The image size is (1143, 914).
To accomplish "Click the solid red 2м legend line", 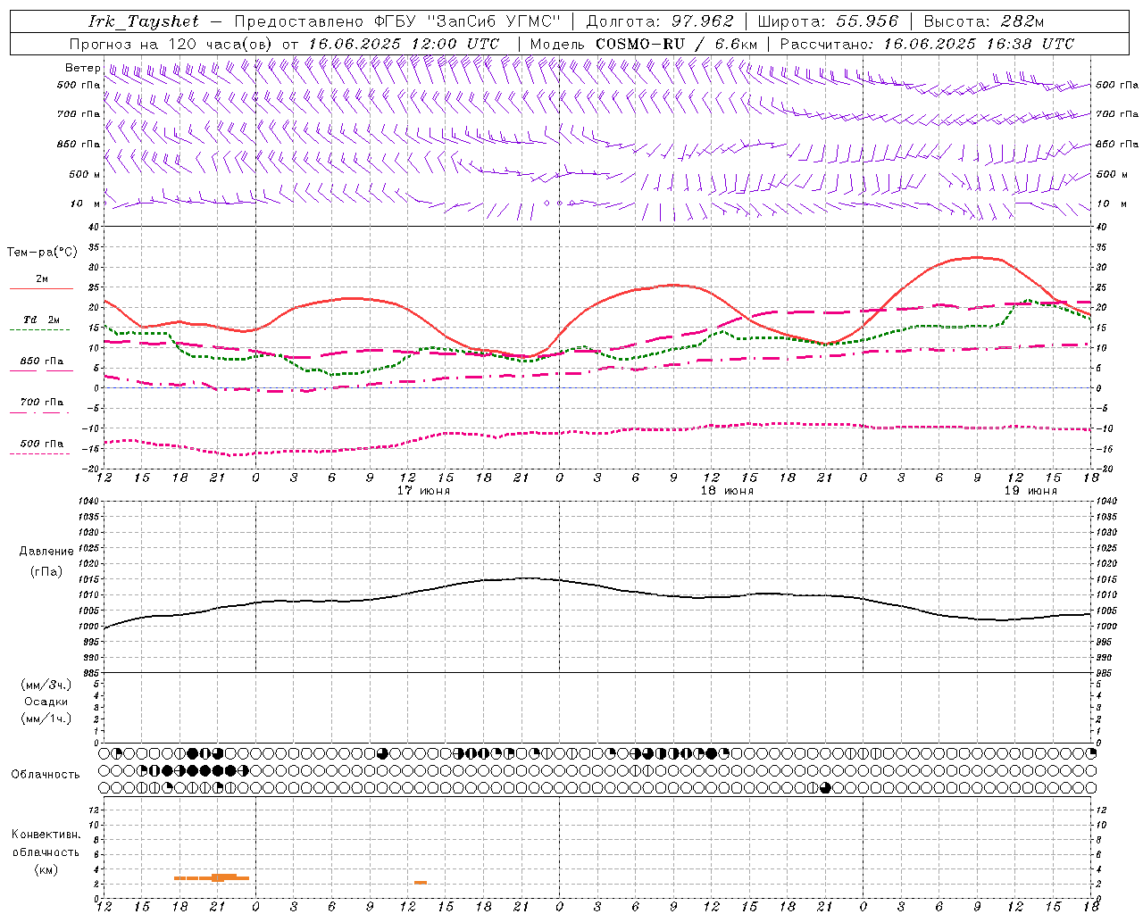I will [x=41, y=288].
